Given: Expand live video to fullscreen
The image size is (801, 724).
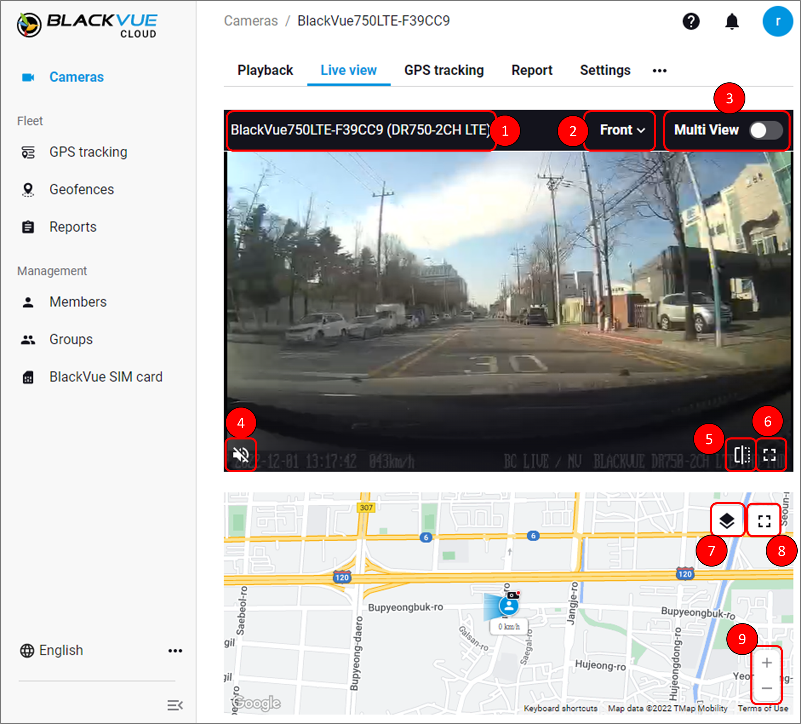Looking at the screenshot, I should point(769,454).
